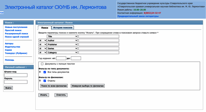Open the Предварительный заказ литературы link
This screenshot has height=112, width=206.
click(x=138, y=16)
